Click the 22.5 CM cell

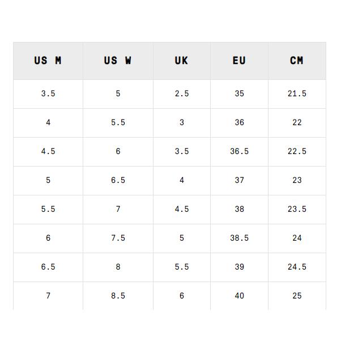coord(297,151)
